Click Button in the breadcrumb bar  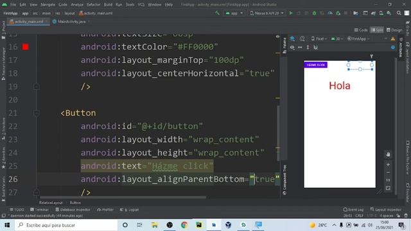75,203
